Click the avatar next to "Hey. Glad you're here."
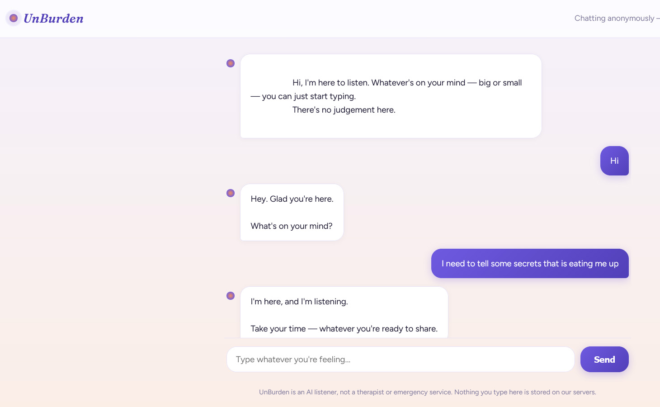Image resolution: width=660 pixels, height=407 pixels. (231, 193)
